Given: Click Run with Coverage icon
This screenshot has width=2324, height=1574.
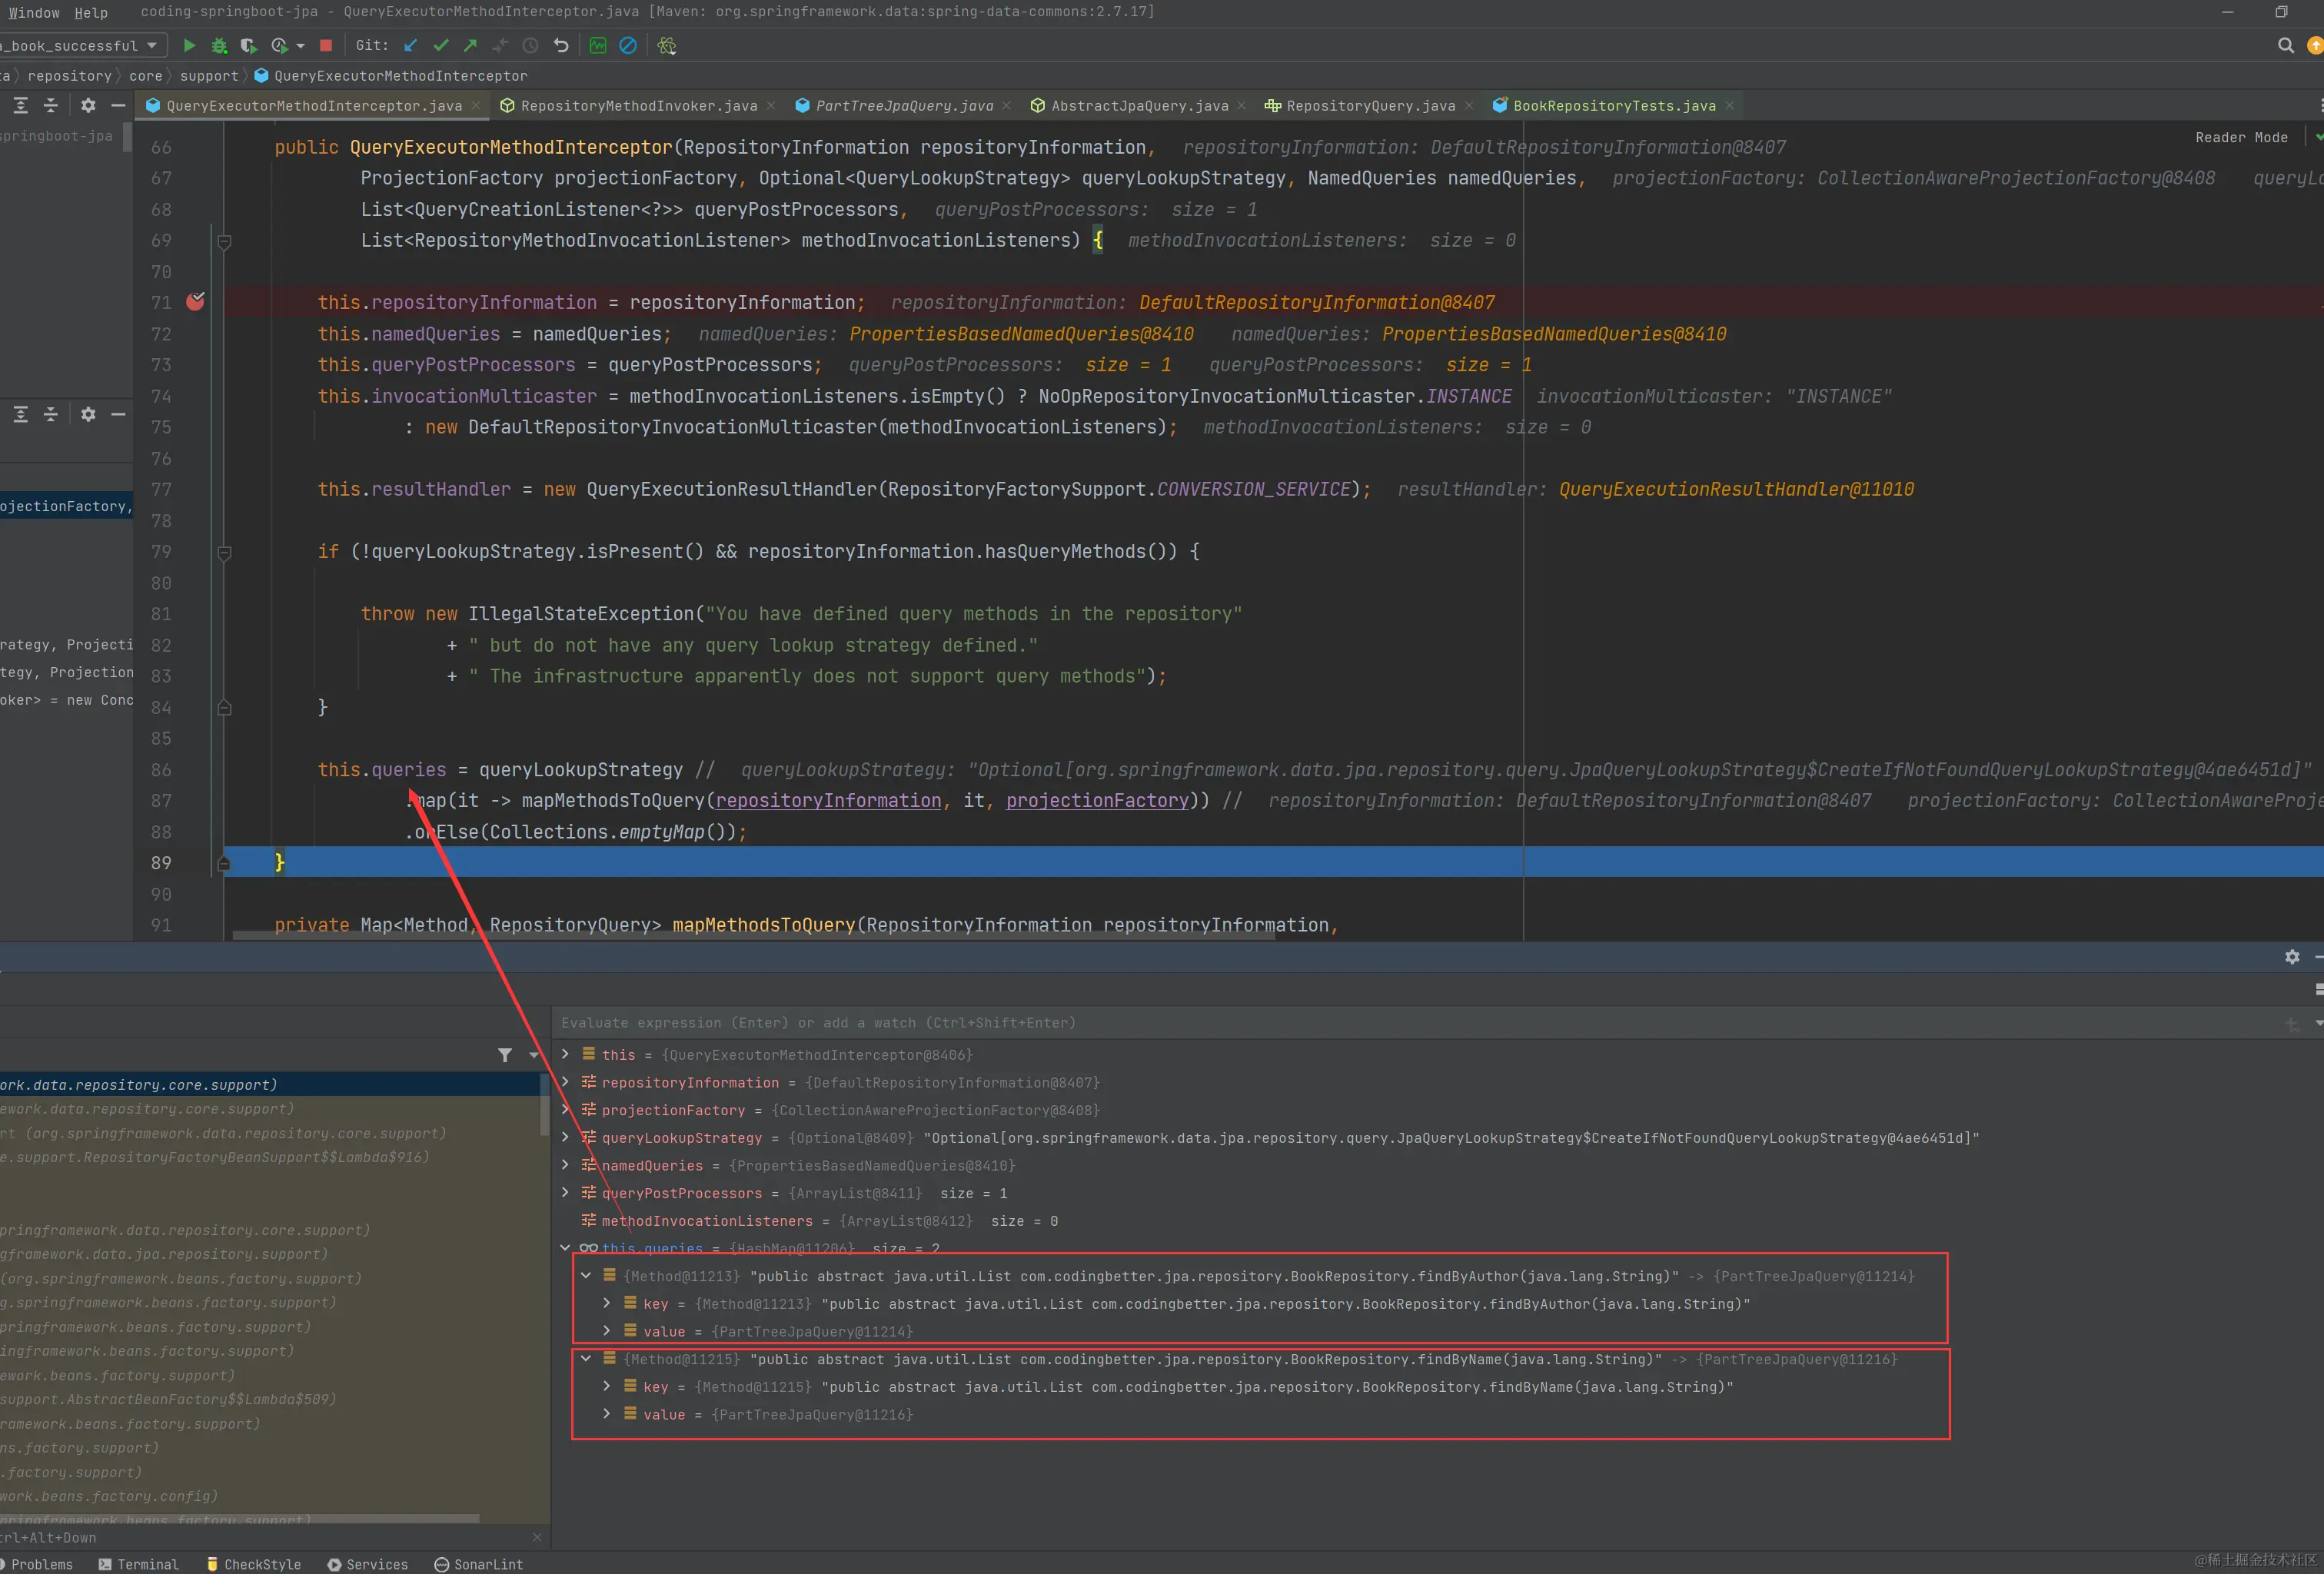Looking at the screenshot, I should pos(249,45).
